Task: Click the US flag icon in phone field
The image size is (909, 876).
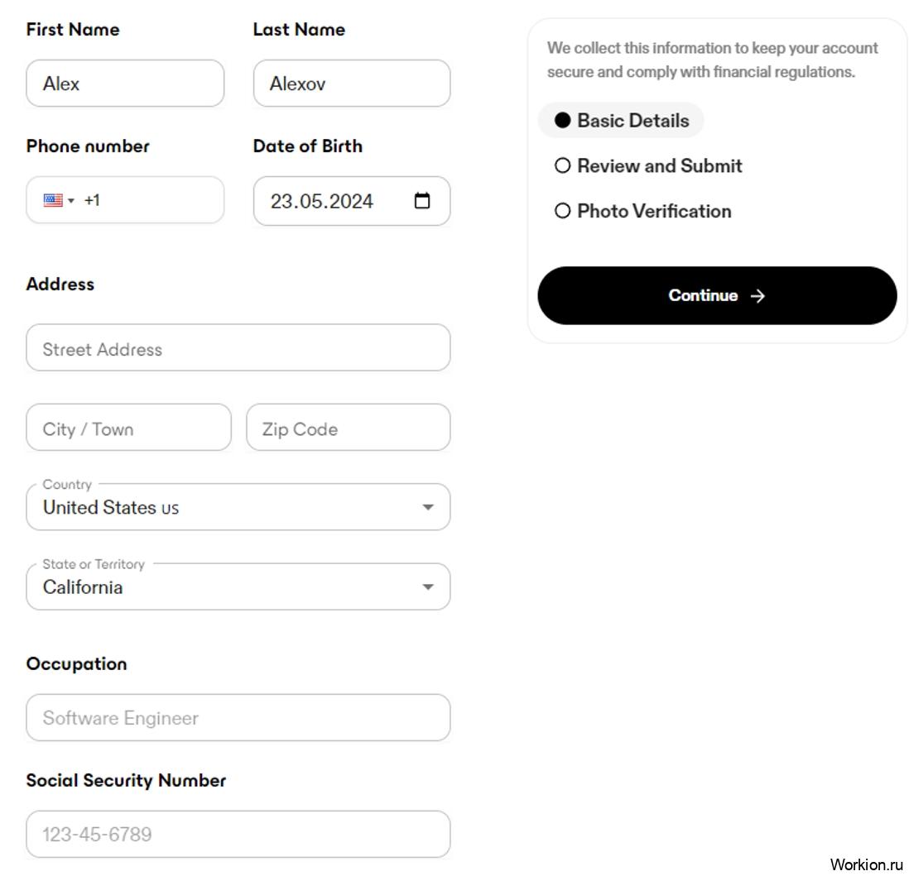Action: pos(53,200)
